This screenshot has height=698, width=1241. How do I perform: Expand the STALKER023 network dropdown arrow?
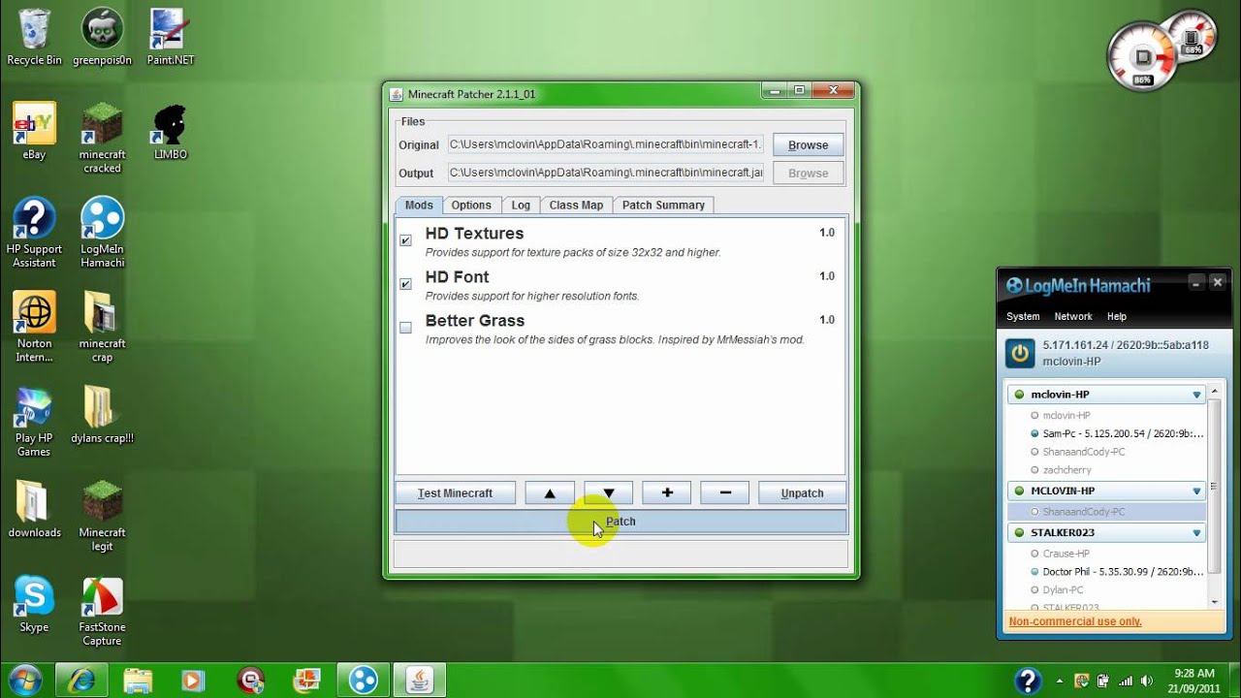(x=1196, y=533)
